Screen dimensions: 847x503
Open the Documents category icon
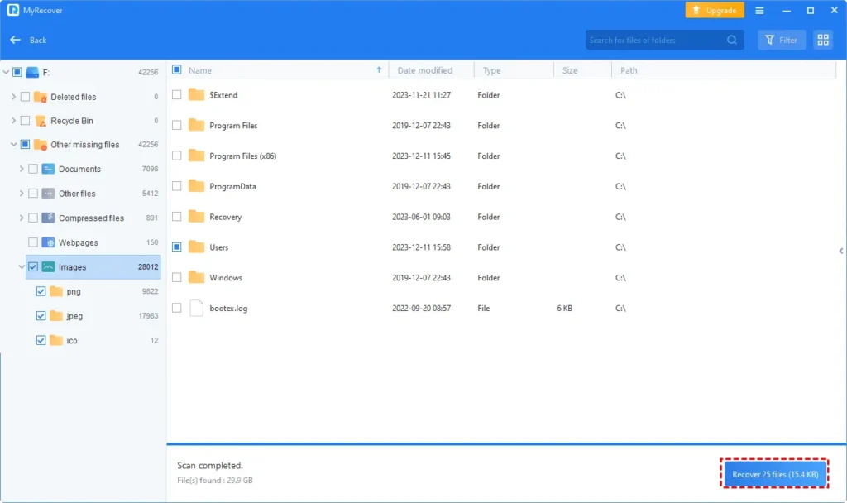click(x=48, y=169)
